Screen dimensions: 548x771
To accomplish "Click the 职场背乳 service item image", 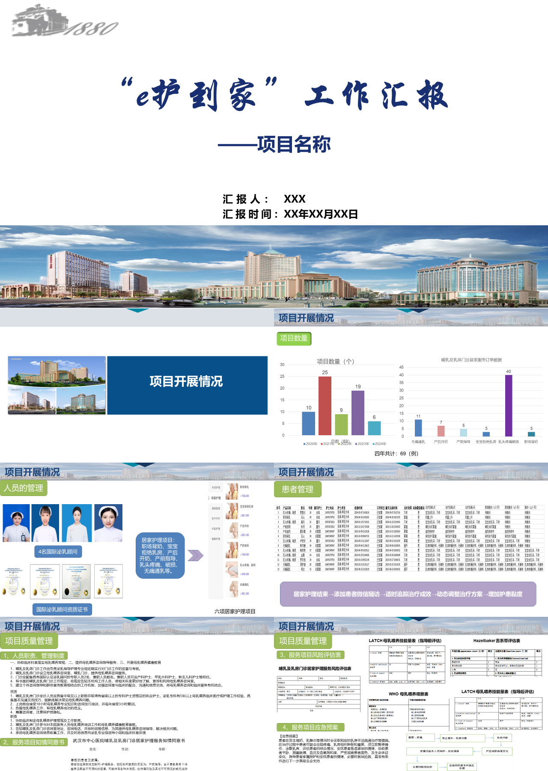I will (232, 491).
